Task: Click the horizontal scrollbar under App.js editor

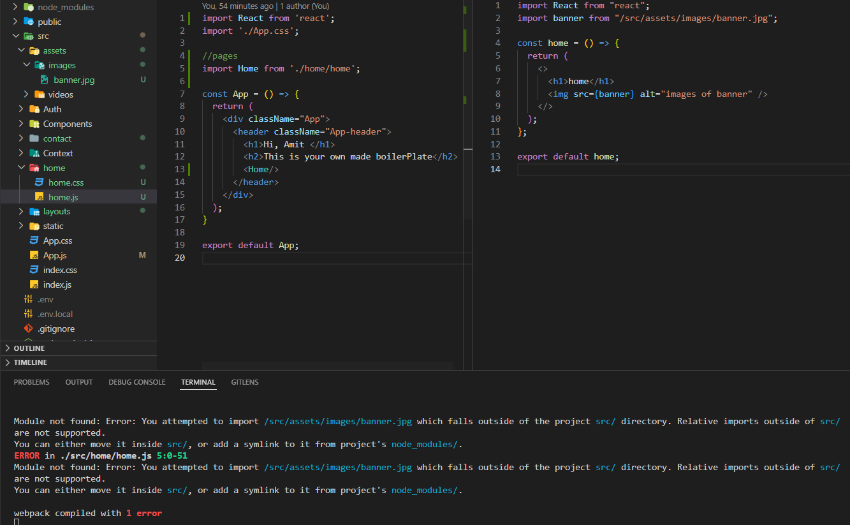Action: (327, 366)
